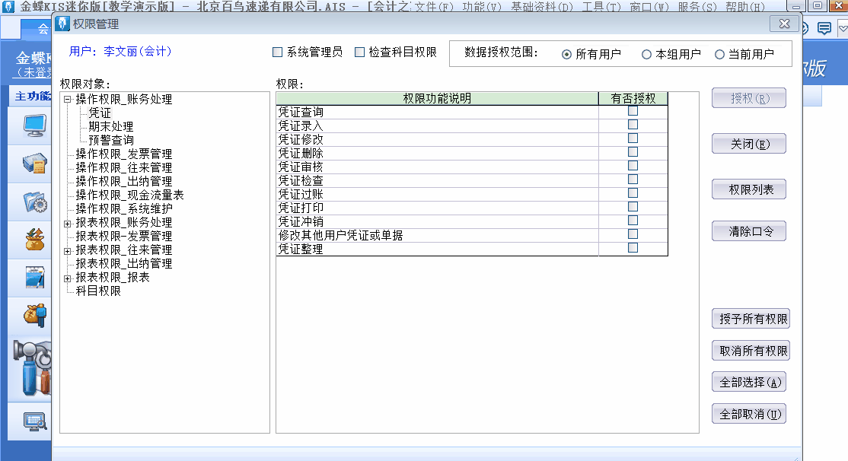This screenshot has height=461, width=848.
Task: Click the 授予所有权限 button
Action: pyautogui.click(x=750, y=320)
